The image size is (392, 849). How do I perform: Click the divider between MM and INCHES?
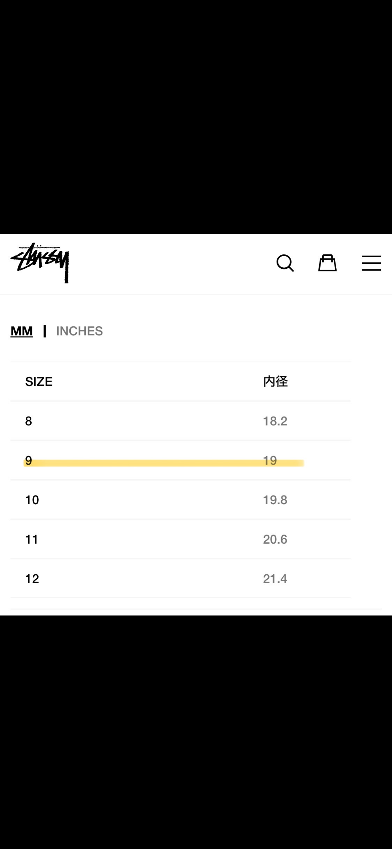coord(45,331)
